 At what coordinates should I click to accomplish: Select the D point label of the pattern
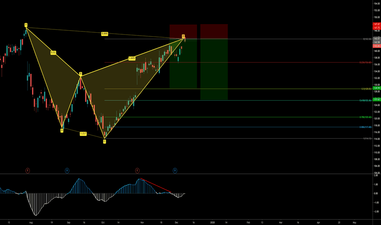point(184,36)
